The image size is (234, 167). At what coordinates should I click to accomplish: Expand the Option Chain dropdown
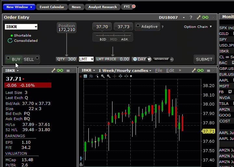tap(198, 27)
